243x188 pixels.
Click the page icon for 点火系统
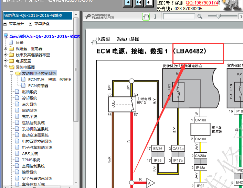pos(17,104)
